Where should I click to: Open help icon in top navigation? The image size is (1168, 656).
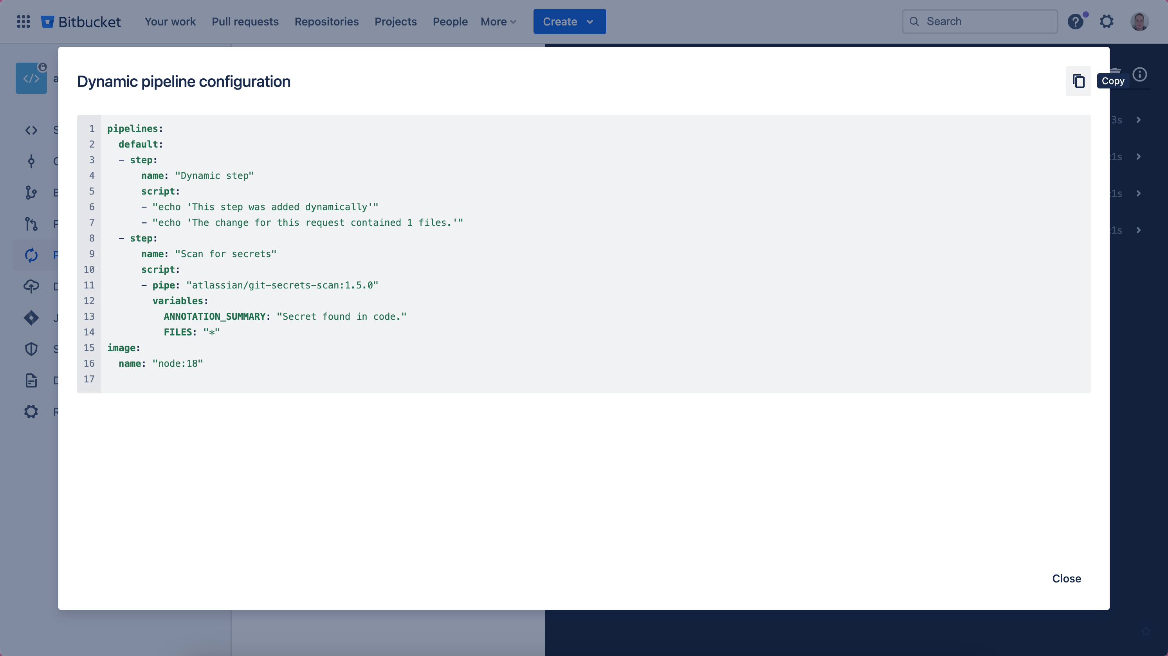tap(1076, 21)
